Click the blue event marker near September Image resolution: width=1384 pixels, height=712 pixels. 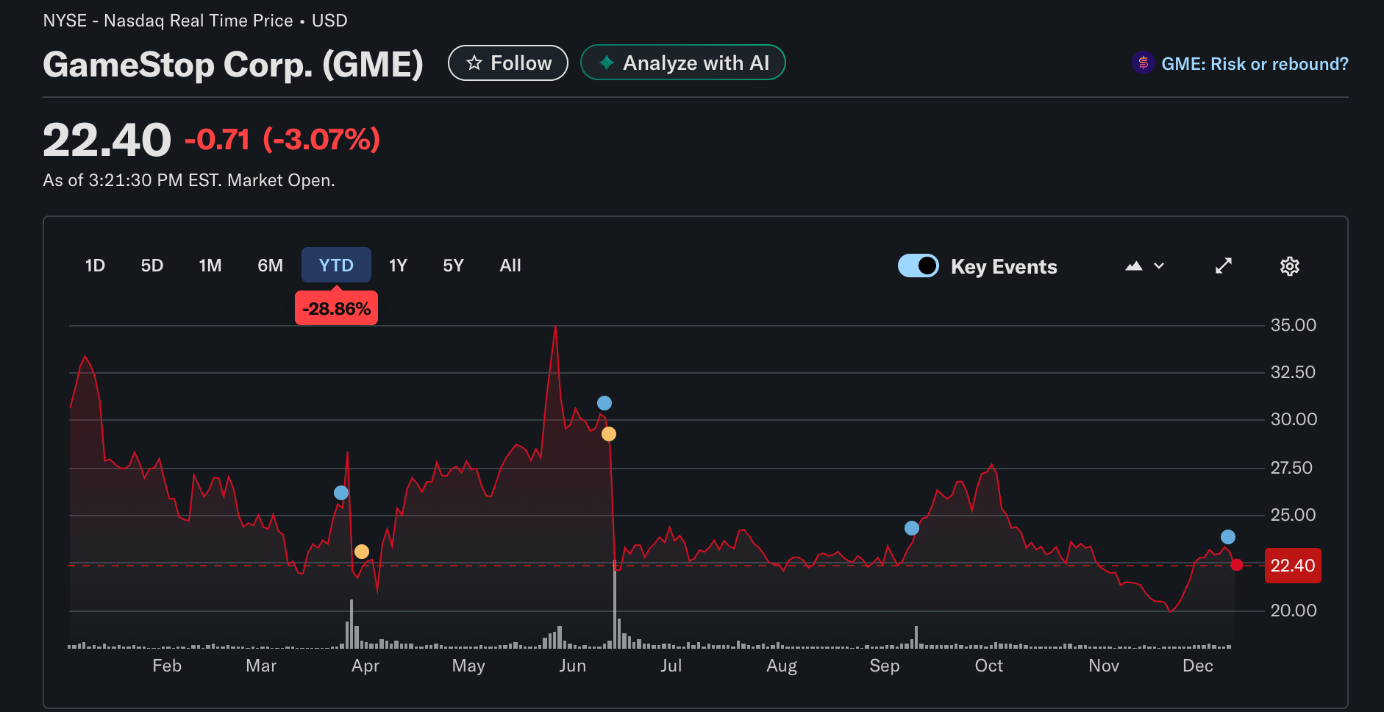point(912,528)
